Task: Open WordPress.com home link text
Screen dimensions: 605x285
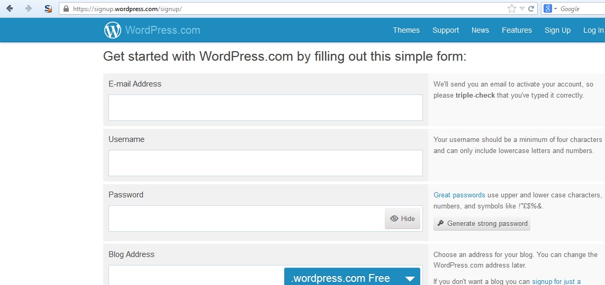Action: (162, 30)
